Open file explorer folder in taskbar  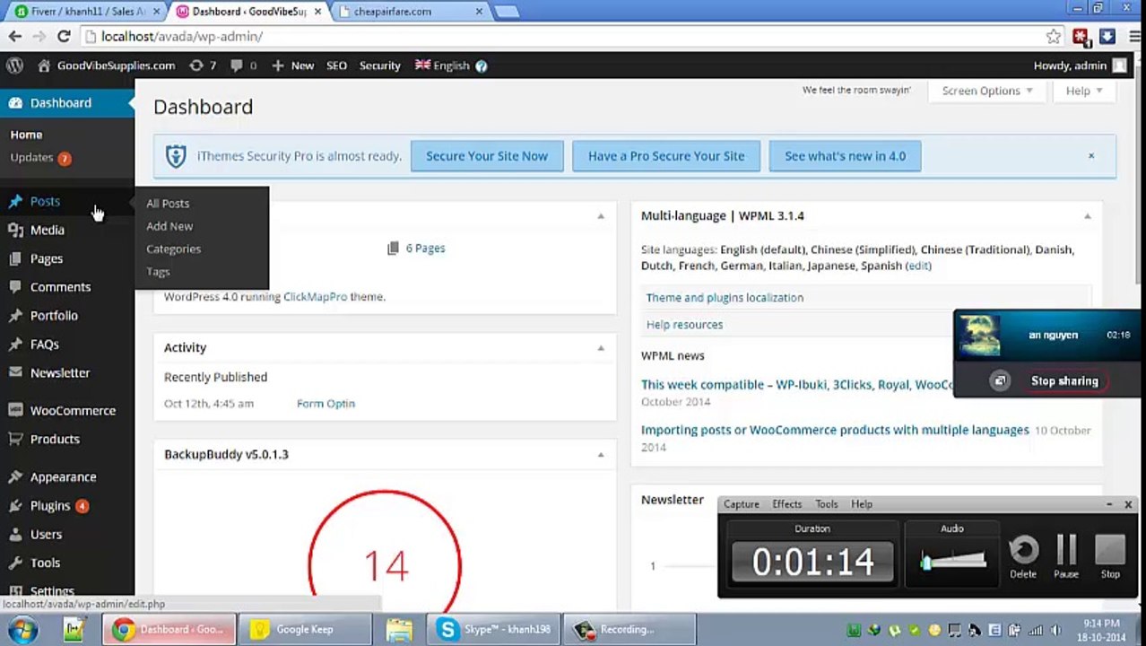(x=399, y=630)
